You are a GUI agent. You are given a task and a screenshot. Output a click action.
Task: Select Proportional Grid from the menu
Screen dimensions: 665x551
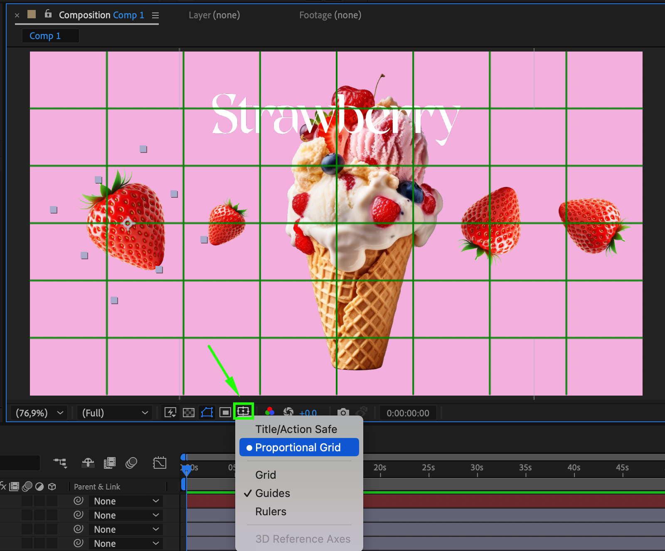click(x=298, y=448)
